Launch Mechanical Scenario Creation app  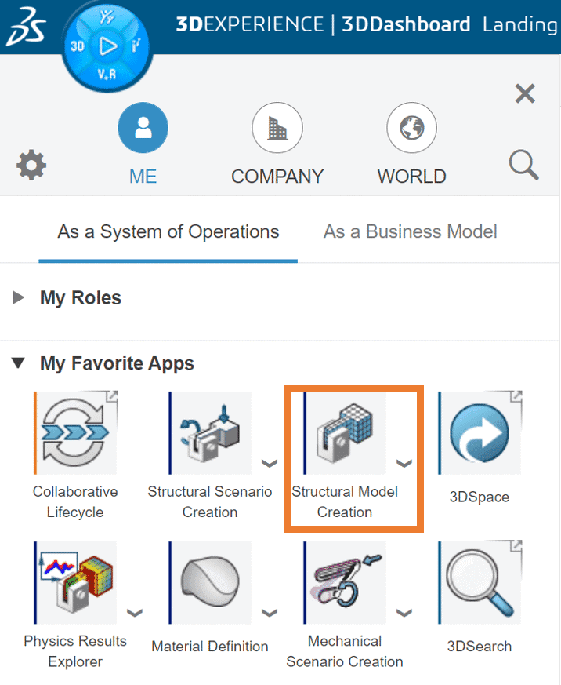coord(345,582)
